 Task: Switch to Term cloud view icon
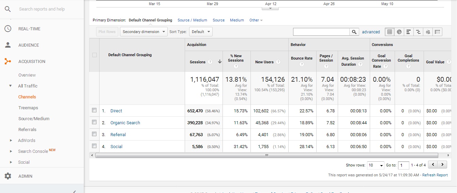(x=428, y=32)
